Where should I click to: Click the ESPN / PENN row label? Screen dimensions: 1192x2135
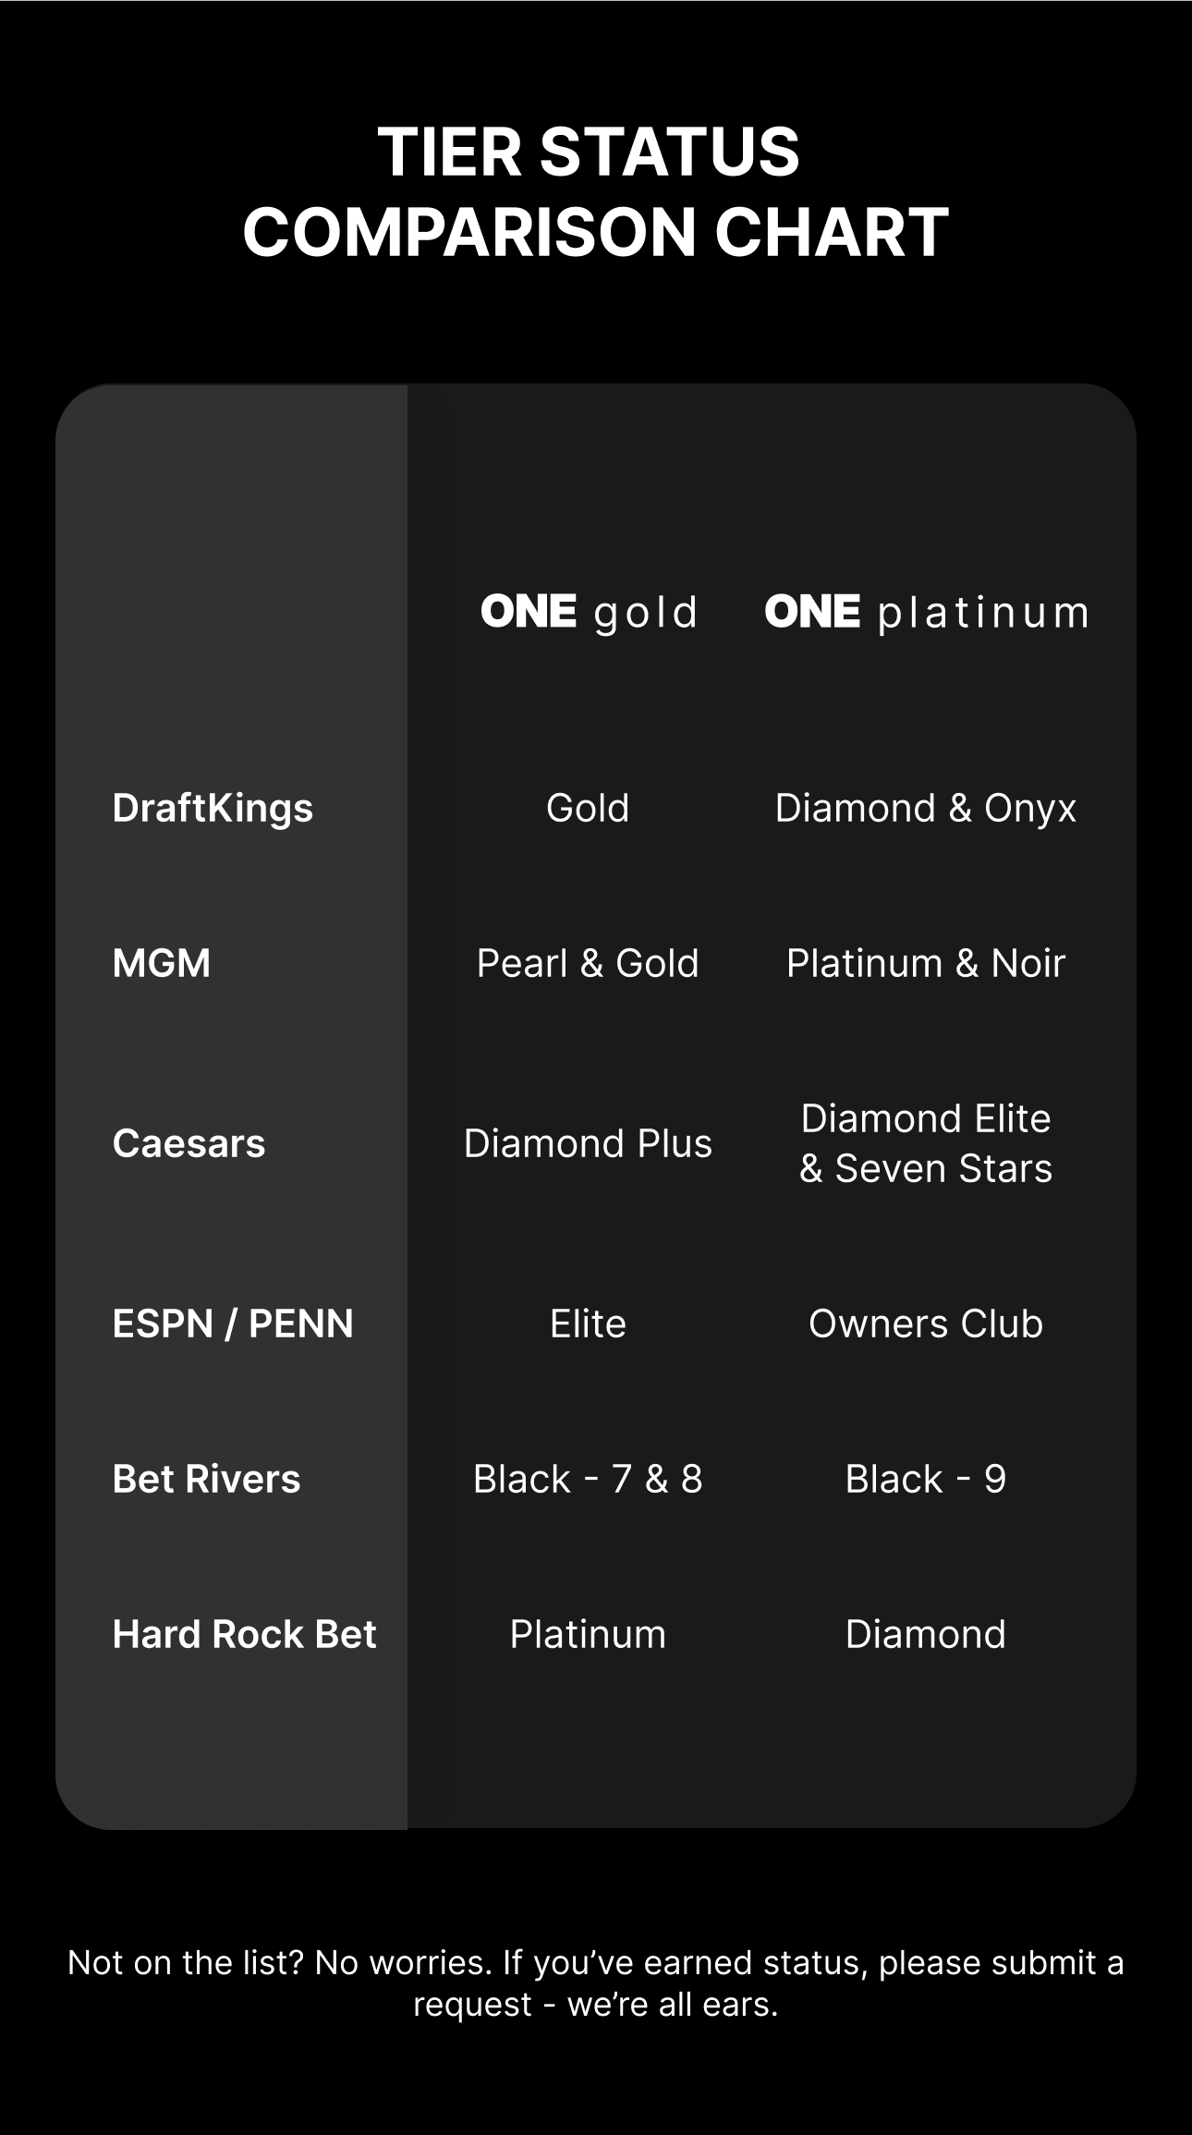(x=233, y=1324)
